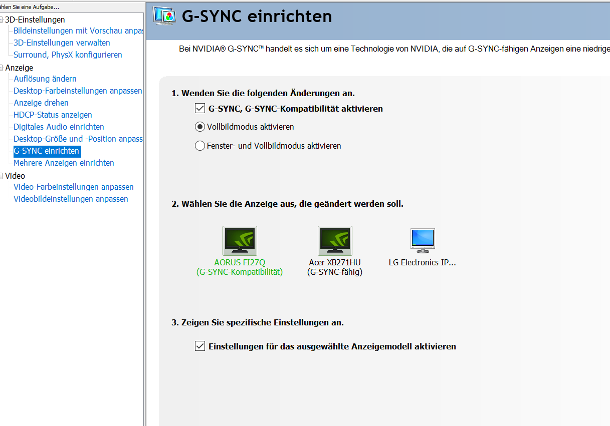Image resolution: width=610 pixels, height=426 pixels.
Task: Open Anzeige drehen page
Action: (x=41, y=103)
